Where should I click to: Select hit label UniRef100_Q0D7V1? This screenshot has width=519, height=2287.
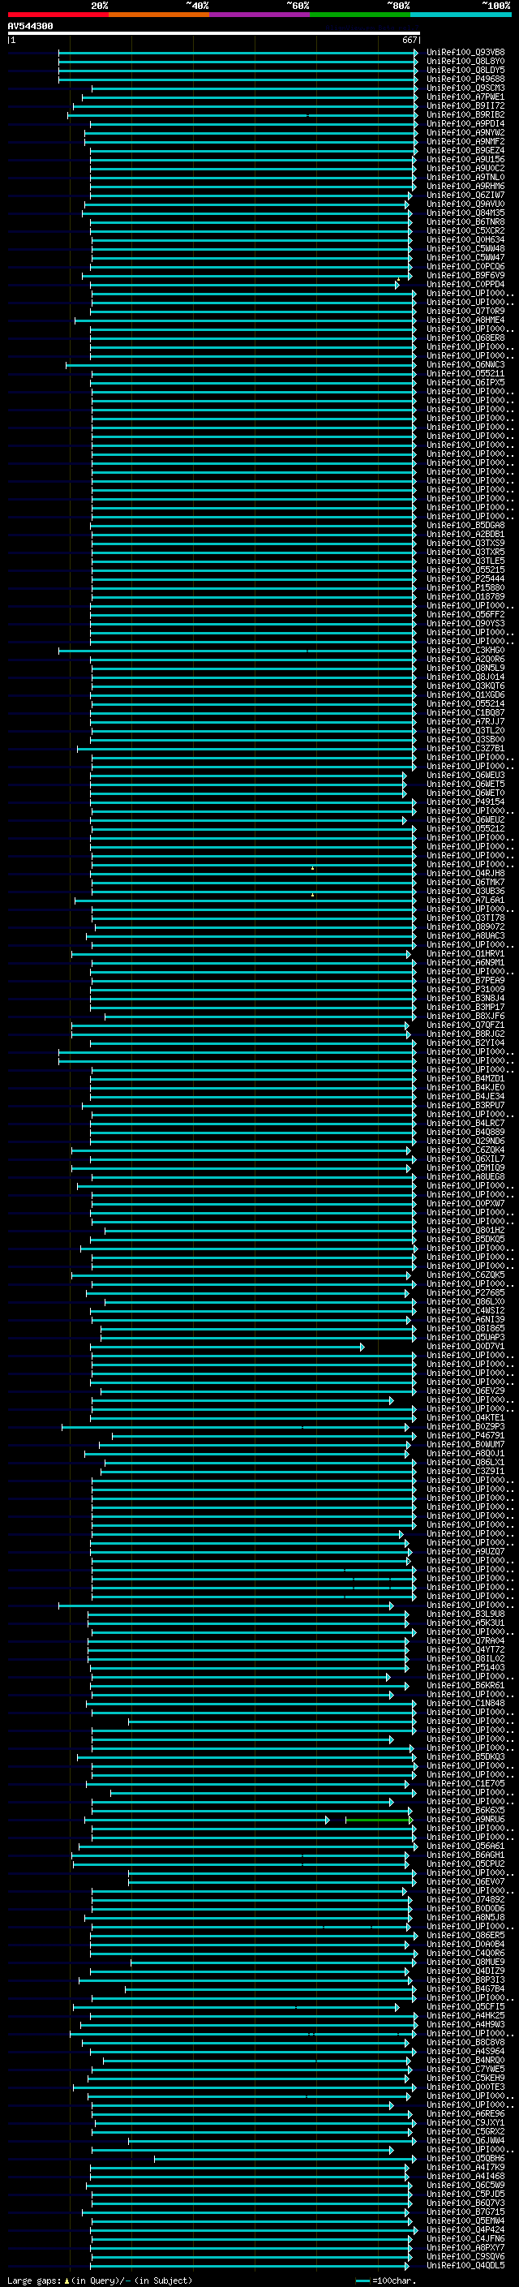465,1346
